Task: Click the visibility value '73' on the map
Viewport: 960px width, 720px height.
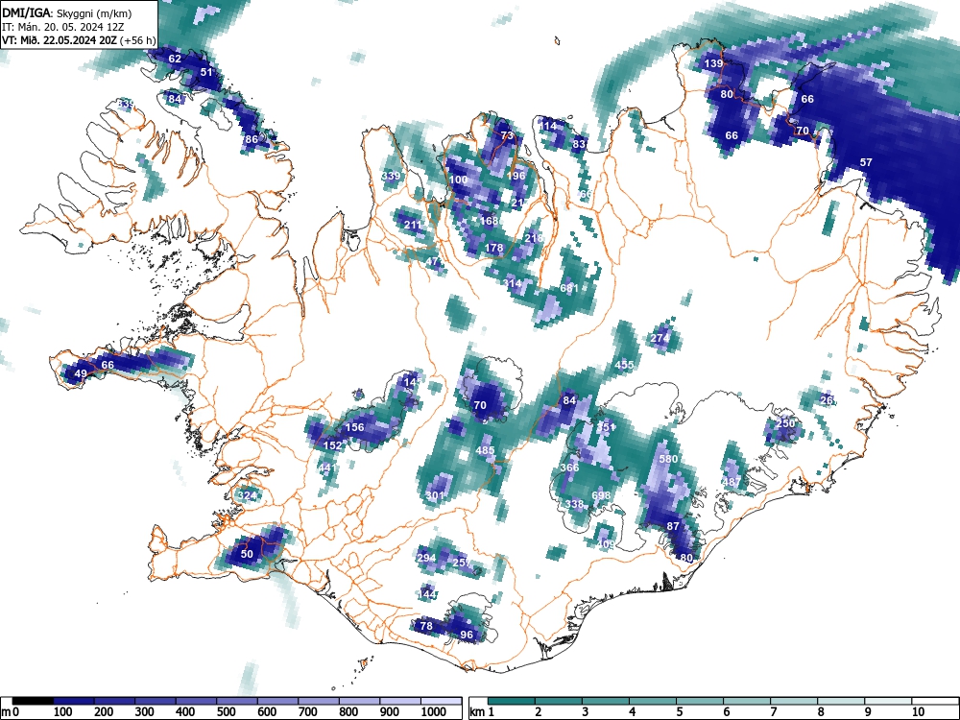Action: pos(507,135)
